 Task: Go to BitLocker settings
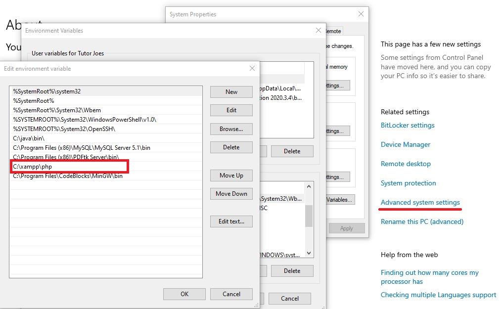[407, 126]
